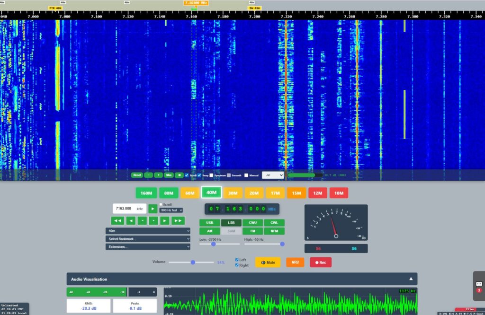The image size is (485, 315).
Task: Mute the audio with the speaker button
Action: pos(268,262)
